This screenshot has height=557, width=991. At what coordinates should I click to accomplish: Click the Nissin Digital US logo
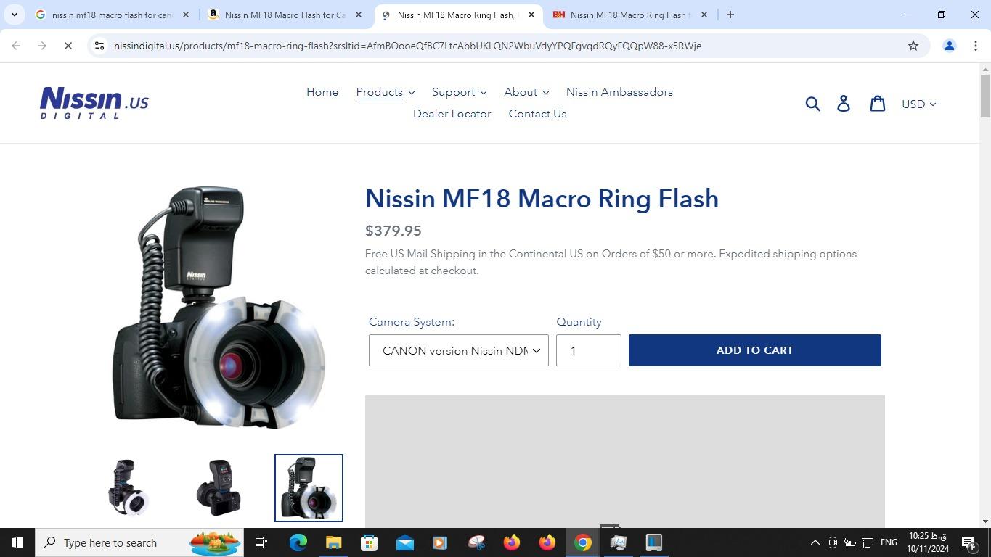(94, 103)
